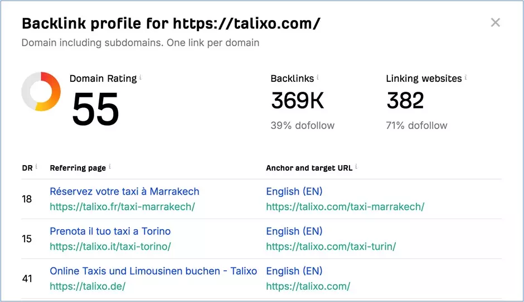This screenshot has height=302, width=524.
Task: Open talixo.com/taxi-marrakech target URL
Action: pos(345,207)
